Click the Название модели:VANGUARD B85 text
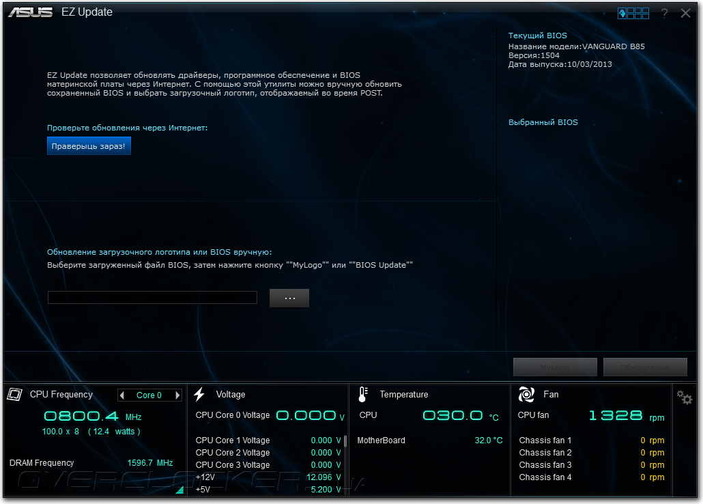 tap(577, 46)
